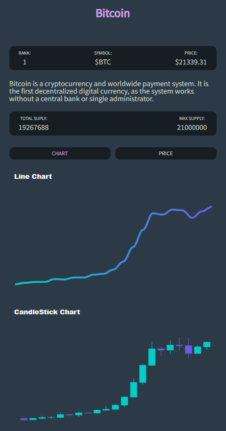Click the tallest teal candlestick bar
Image resolution: width=226 pixels, height=431 pixels.
pyautogui.click(x=152, y=357)
